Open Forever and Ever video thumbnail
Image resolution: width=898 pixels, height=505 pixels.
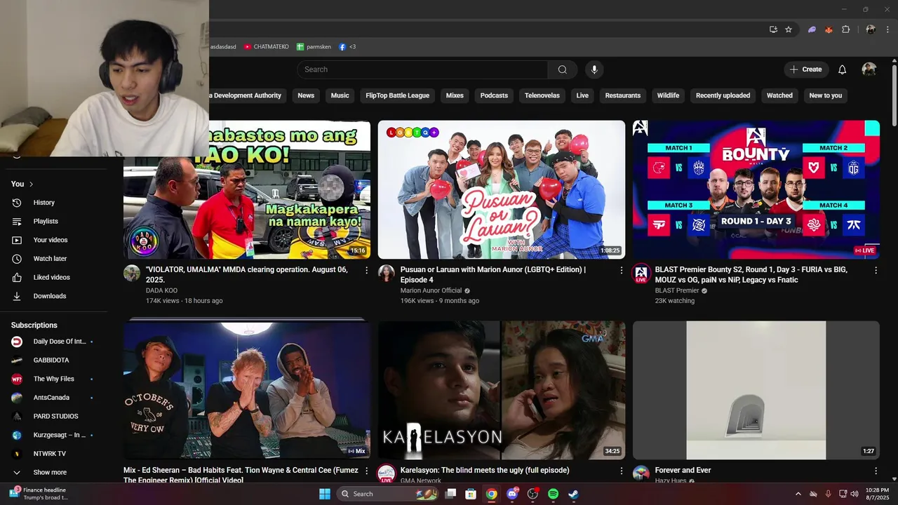point(756,391)
